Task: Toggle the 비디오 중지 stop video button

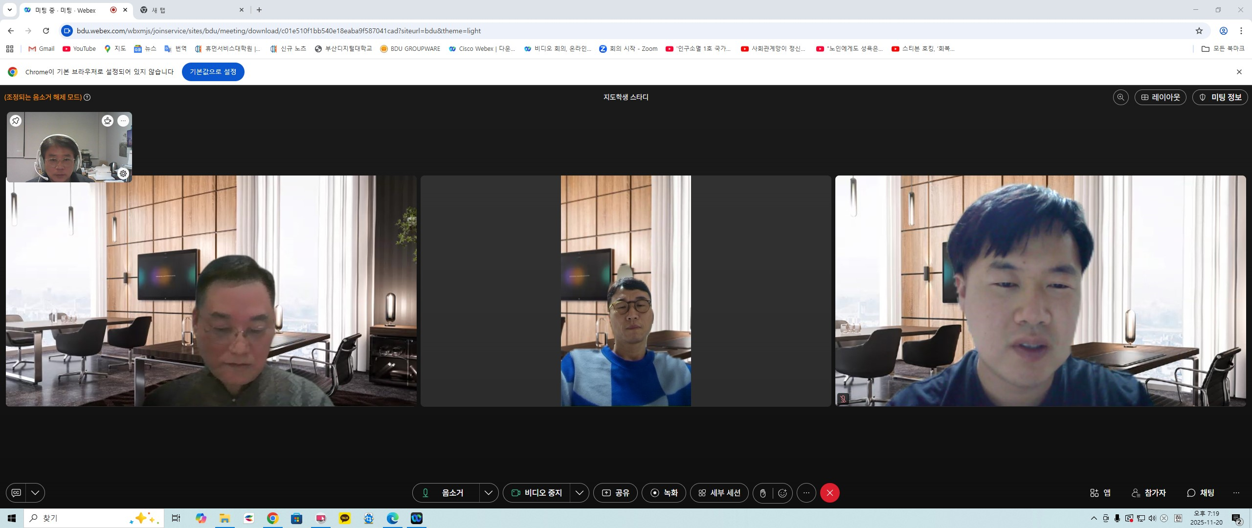Action: [x=537, y=493]
